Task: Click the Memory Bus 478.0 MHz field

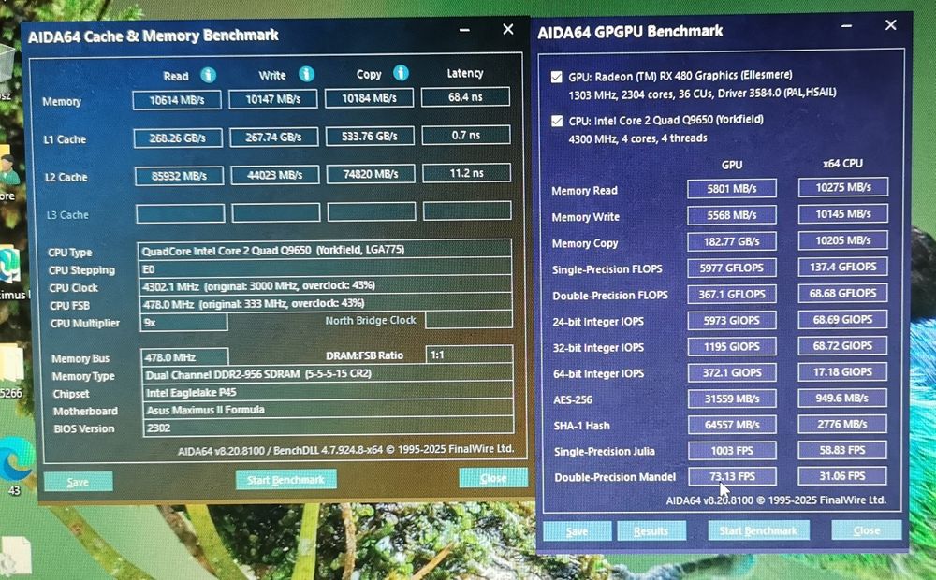Action: 185,357
